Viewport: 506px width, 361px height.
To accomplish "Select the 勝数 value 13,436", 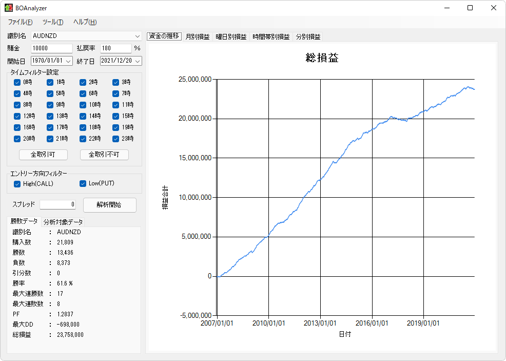I will (65, 253).
